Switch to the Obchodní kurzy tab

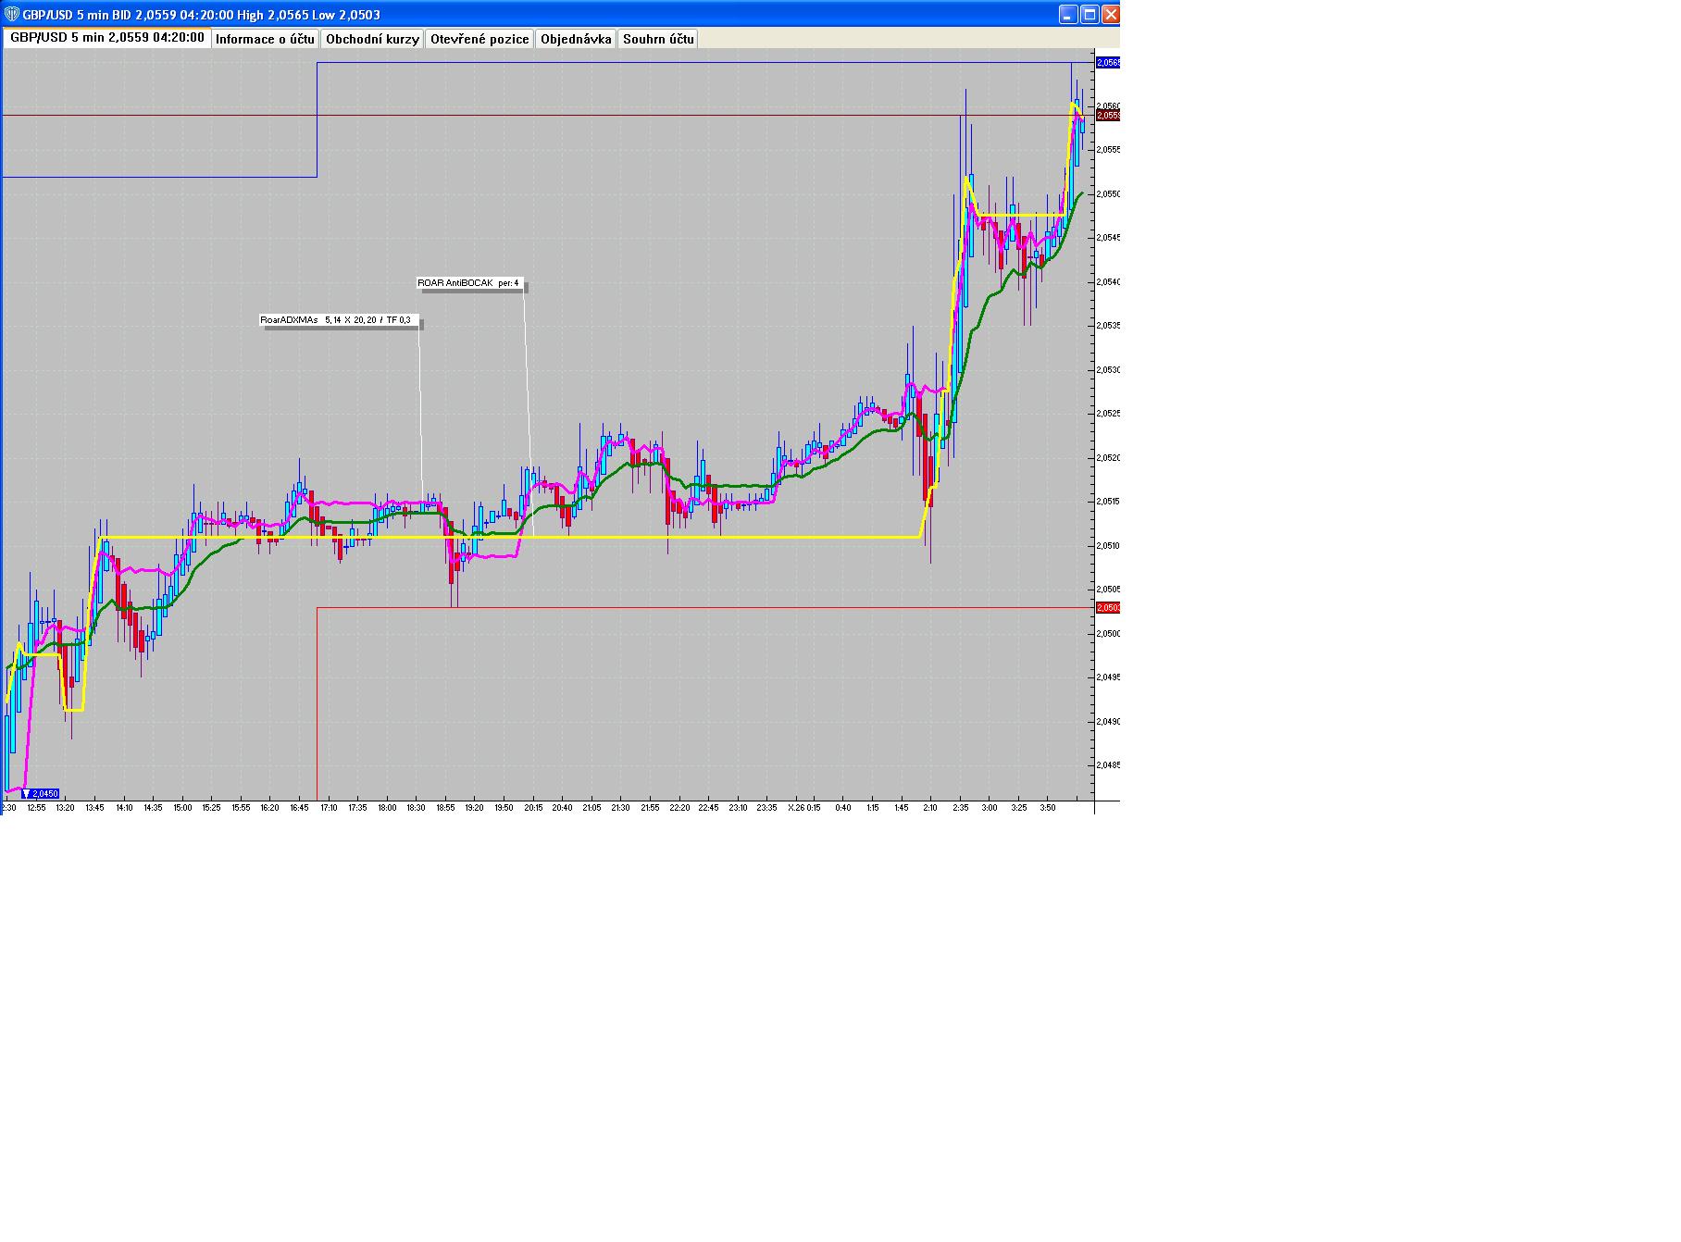pos(373,39)
